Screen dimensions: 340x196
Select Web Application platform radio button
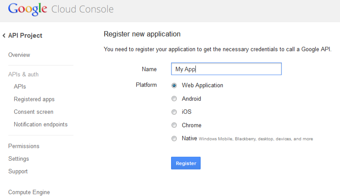(174, 86)
